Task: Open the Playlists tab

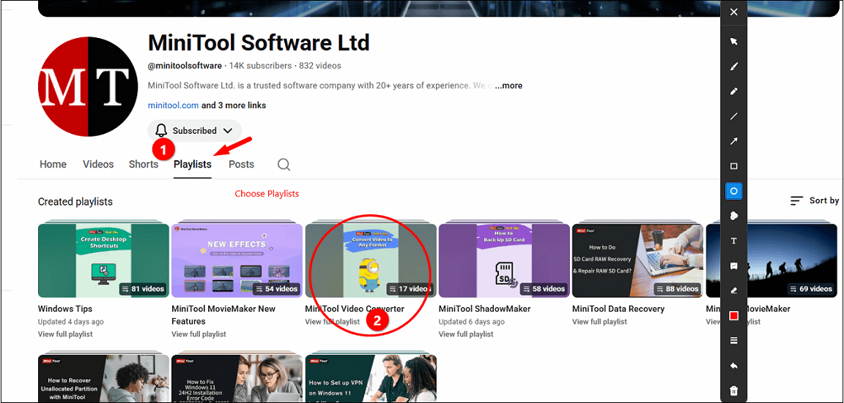Action: 192,165
